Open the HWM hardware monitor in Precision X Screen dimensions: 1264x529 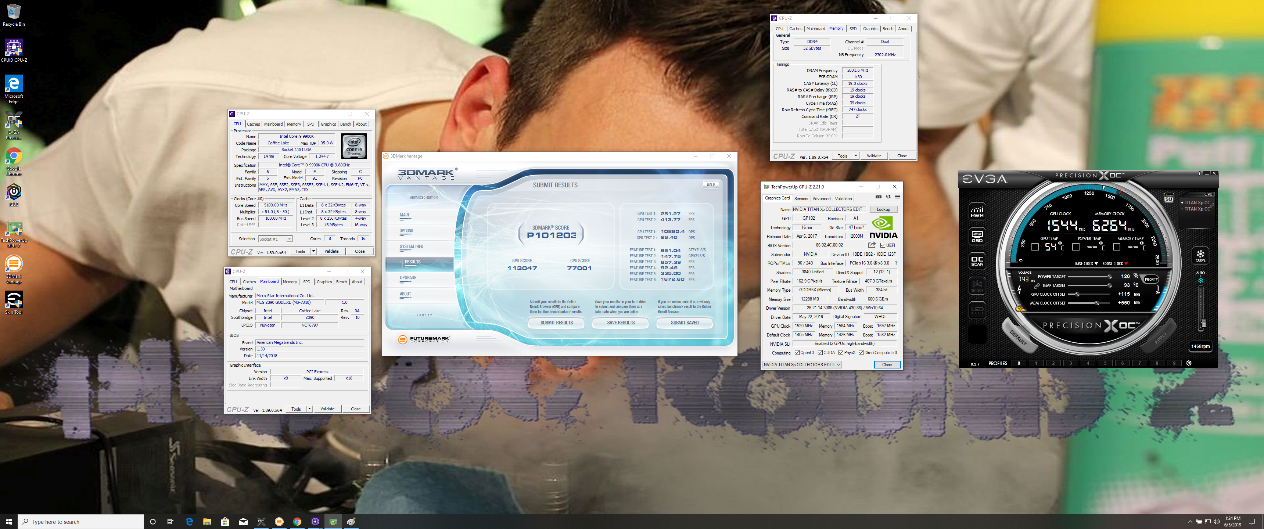point(977,212)
